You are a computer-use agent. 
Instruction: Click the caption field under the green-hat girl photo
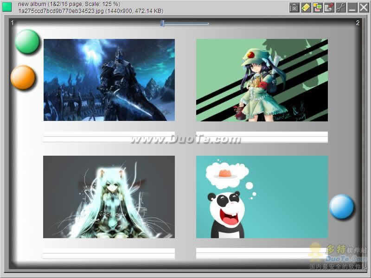[262, 137]
